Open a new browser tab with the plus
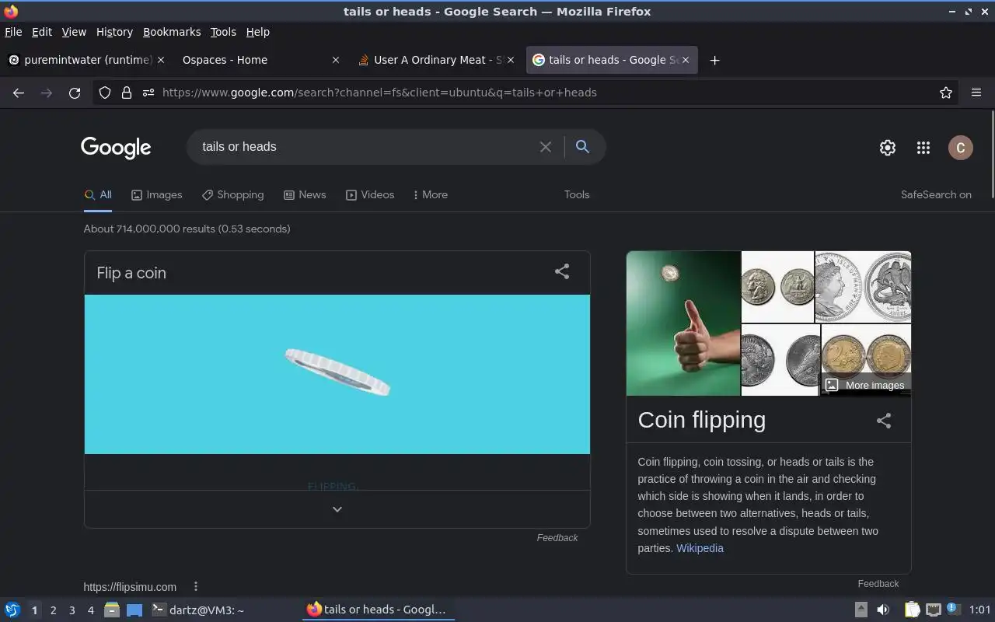This screenshot has width=995, height=622. coord(714,60)
